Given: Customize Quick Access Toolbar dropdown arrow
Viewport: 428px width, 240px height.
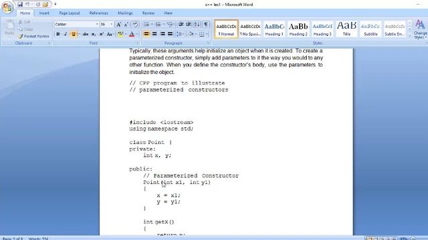Looking at the screenshot, I should (x=55, y=5).
